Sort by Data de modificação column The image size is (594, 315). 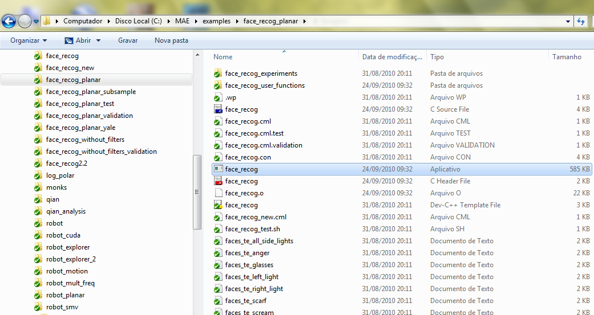tap(392, 57)
